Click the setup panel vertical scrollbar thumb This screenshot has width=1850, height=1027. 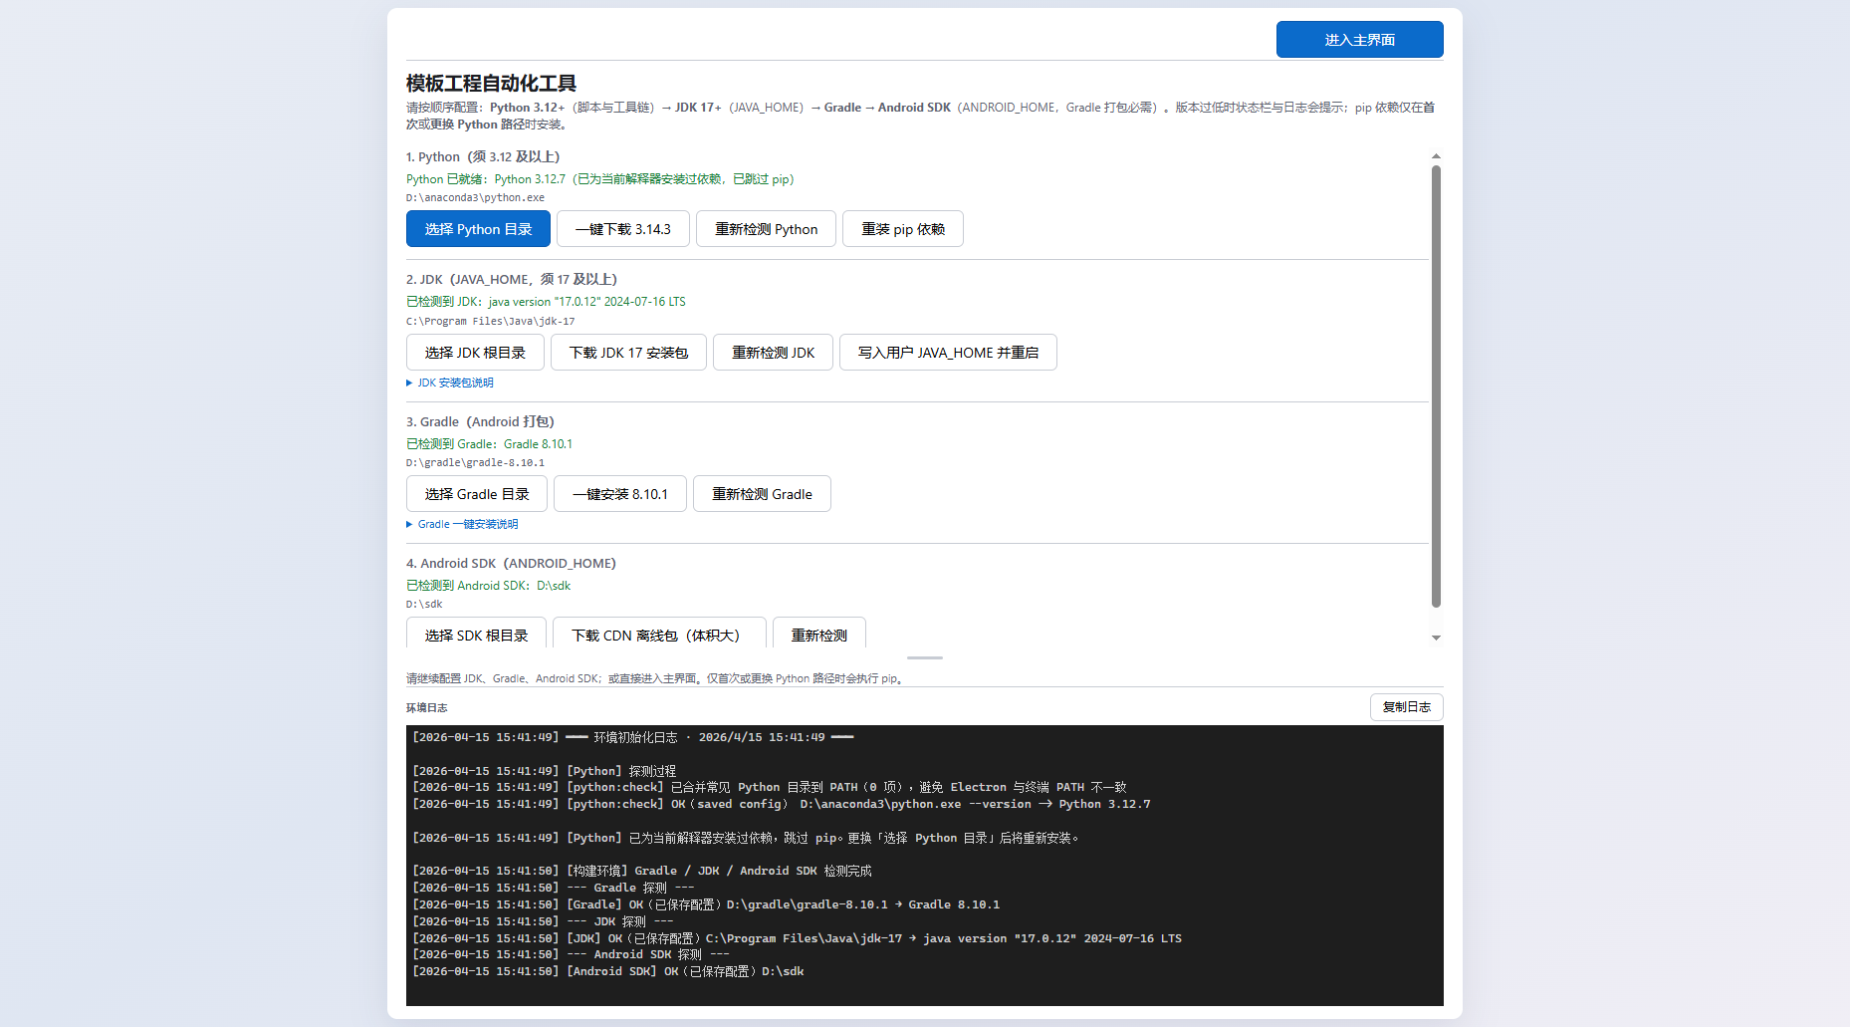click(x=1436, y=385)
